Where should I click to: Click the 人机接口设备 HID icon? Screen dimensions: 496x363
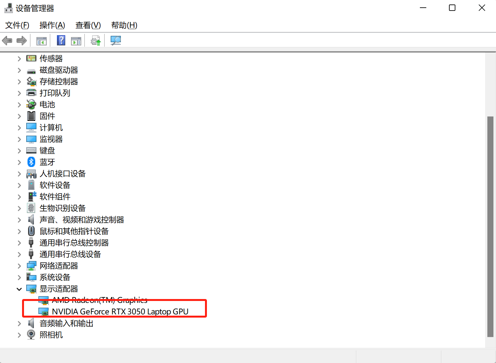click(x=31, y=174)
